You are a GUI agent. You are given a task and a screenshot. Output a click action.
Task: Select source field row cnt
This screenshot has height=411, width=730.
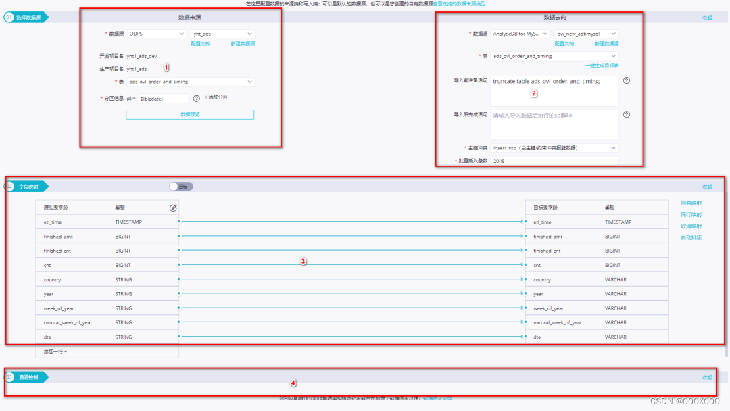tap(107, 265)
